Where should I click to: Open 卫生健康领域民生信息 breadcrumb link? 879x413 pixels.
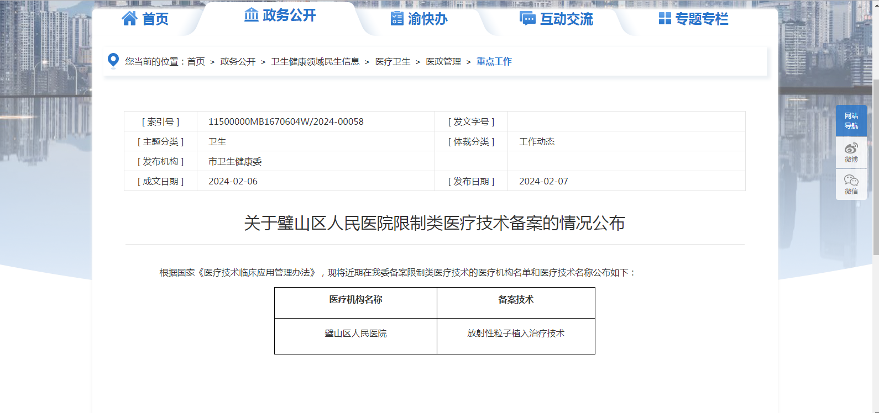(x=315, y=62)
